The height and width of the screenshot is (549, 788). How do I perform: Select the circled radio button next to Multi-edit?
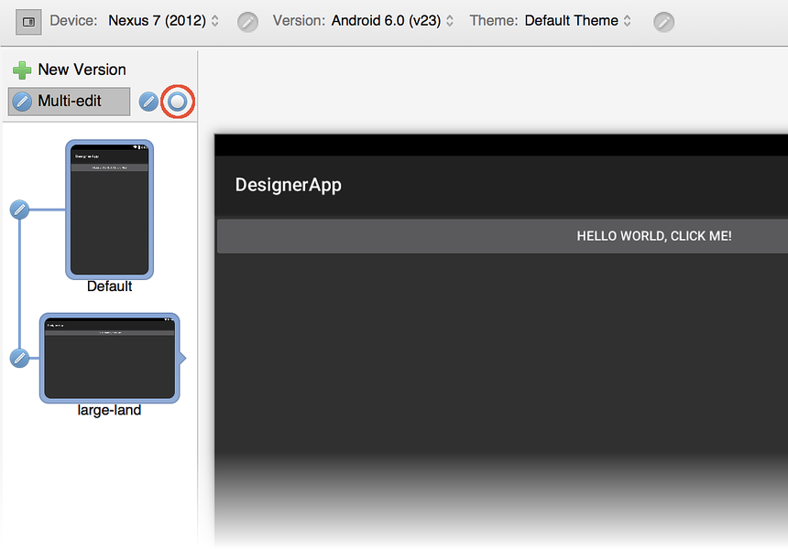pyautogui.click(x=178, y=102)
